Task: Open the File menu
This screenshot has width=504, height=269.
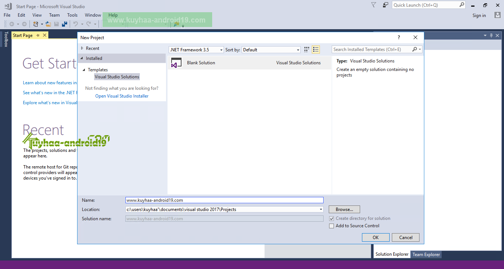Action: pos(7,15)
